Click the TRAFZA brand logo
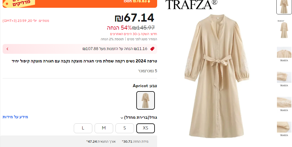This screenshot has height=147, width=292. (x=191, y=4)
